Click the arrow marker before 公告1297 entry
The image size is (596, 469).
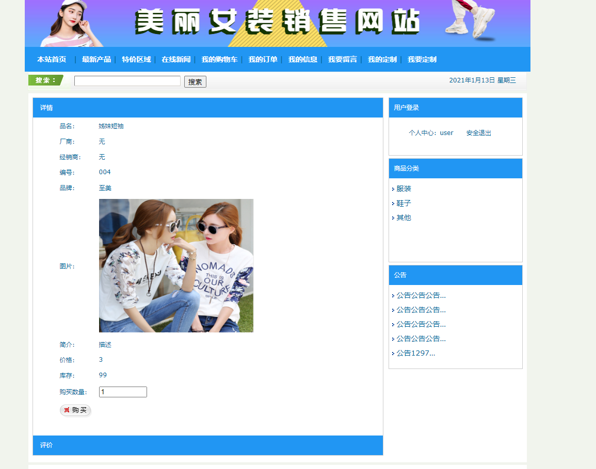click(394, 353)
